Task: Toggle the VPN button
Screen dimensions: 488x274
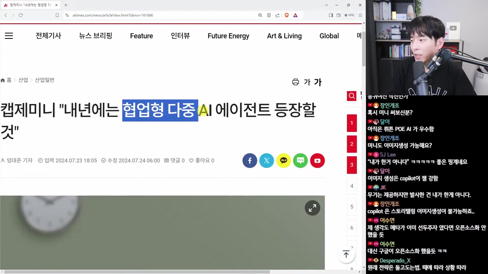Action: [x=349, y=15]
